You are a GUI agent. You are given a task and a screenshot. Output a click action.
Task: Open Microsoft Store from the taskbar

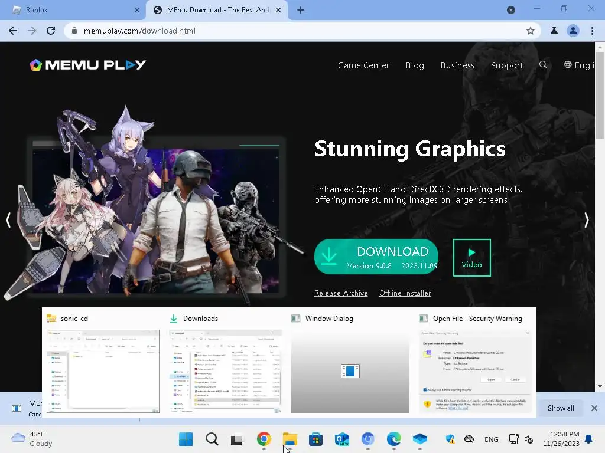[x=315, y=439]
